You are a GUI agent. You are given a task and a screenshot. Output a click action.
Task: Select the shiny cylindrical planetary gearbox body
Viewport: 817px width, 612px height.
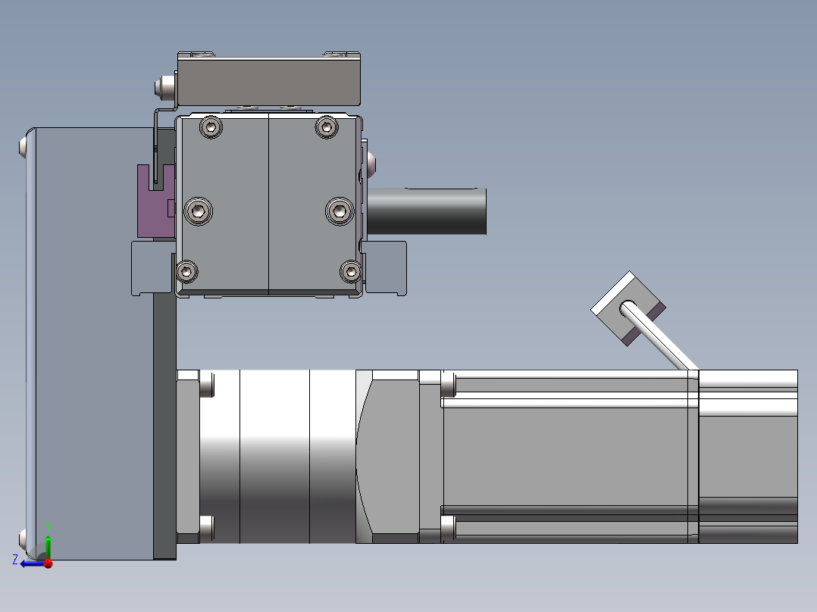click(277, 457)
